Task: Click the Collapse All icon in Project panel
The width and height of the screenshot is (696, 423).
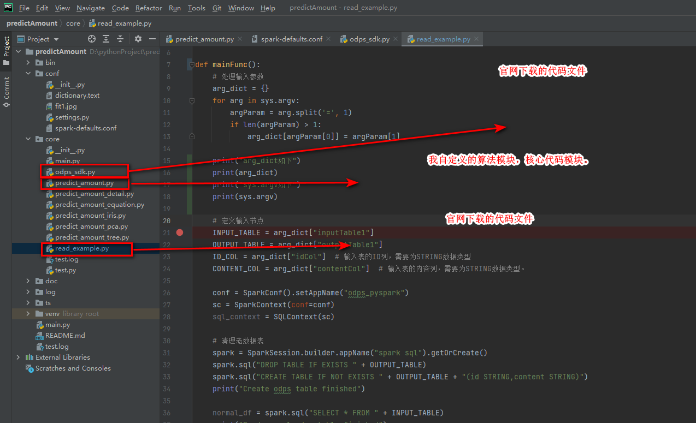Action: [x=120, y=39]
